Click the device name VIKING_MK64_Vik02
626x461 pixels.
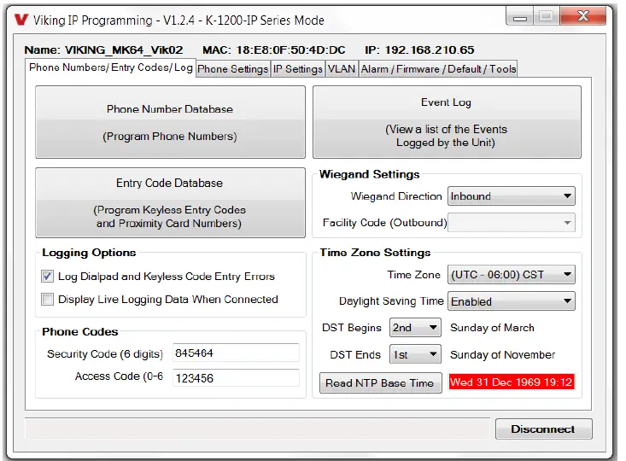(124, 50)
